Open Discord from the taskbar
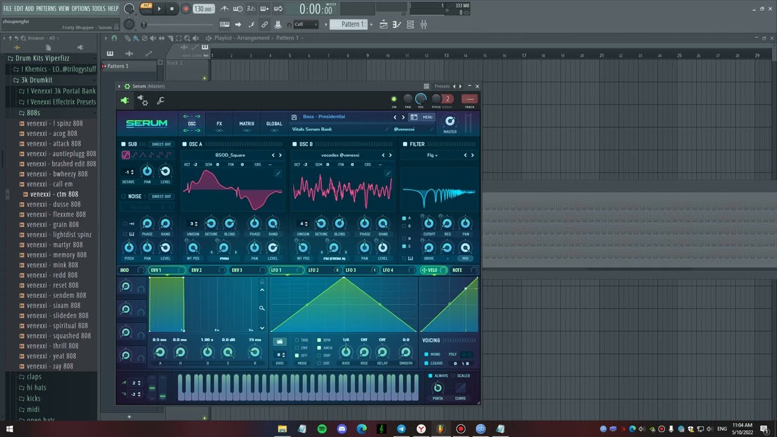The image size is (777, 437). (x=342, y=429)
